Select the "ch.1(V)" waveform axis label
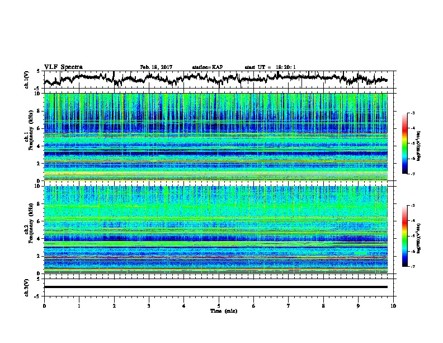Image resolution: width=443 pixels, height=343 pixels. click(27, 80)
